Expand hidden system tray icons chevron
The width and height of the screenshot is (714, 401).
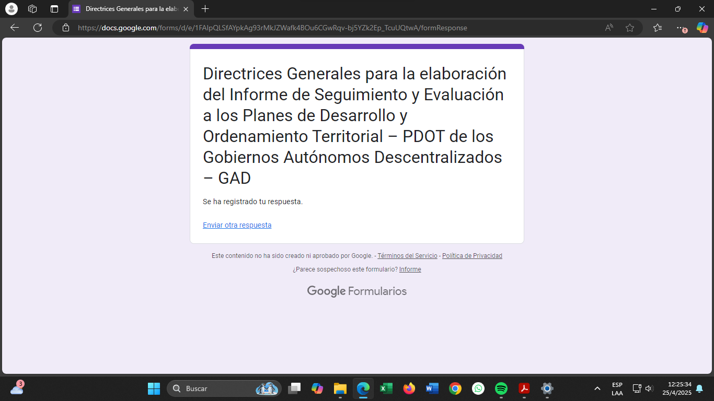[597, 388]
